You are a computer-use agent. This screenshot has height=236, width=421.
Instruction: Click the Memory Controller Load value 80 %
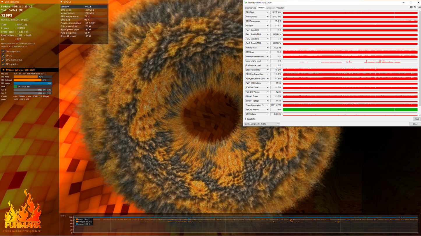coord(276,57)
